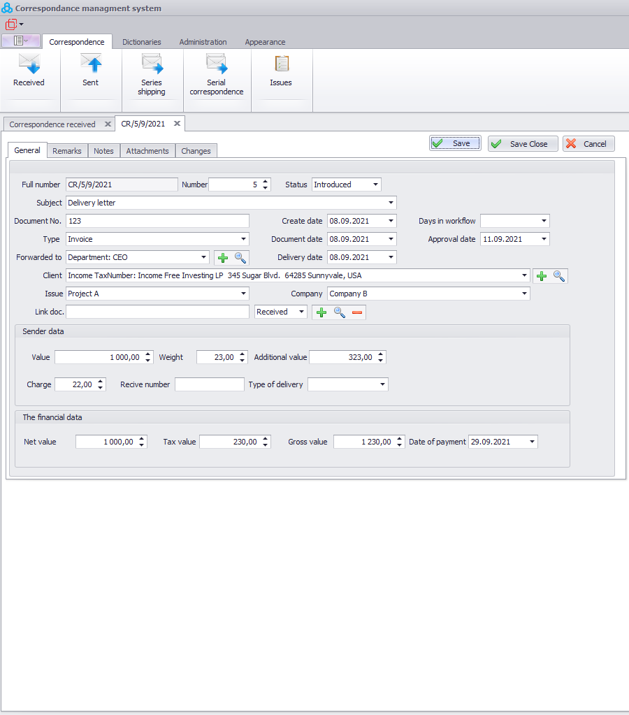The width and height of the screenshot is (629, 715).
Task: Open the Issues clipboard icon
Action: coord(281,65)
